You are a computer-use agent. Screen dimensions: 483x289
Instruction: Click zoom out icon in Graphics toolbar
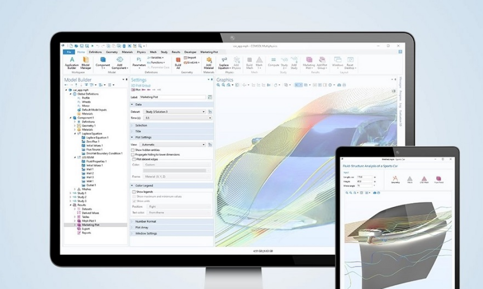click(224, 85)
